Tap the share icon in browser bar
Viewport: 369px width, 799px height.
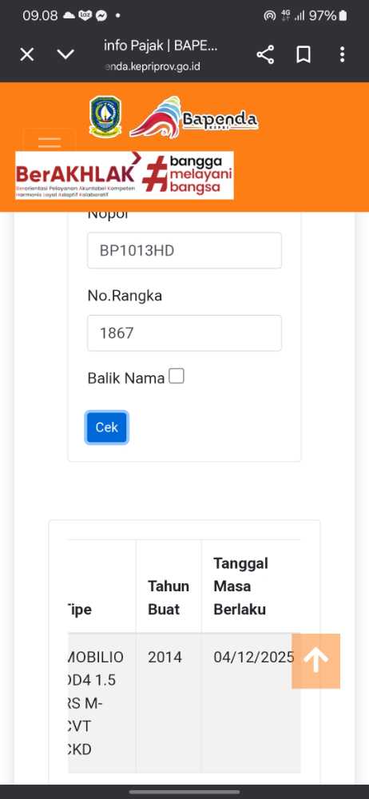(x=265, y=54)
